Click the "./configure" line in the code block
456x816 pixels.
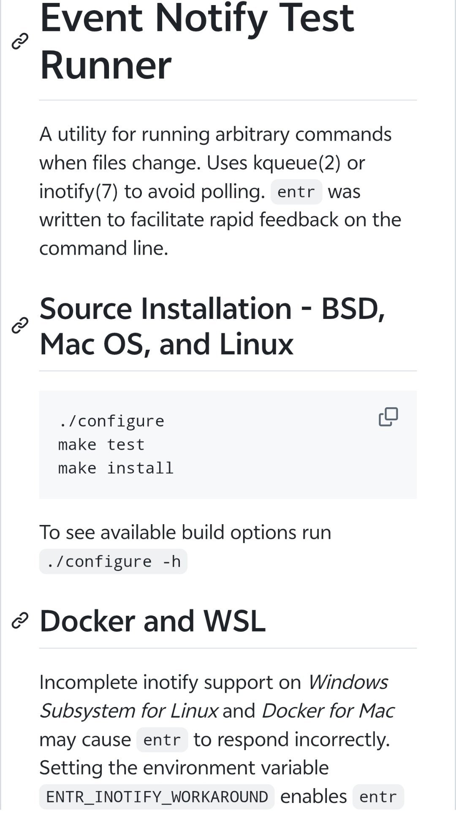click(111, 421)
